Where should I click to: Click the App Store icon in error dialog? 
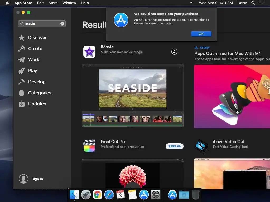click(x=121, y=20)
